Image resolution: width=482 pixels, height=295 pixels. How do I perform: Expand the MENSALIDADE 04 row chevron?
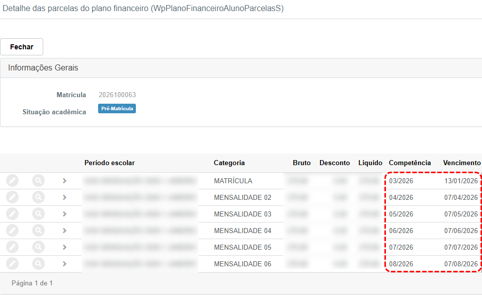[64, 231]
